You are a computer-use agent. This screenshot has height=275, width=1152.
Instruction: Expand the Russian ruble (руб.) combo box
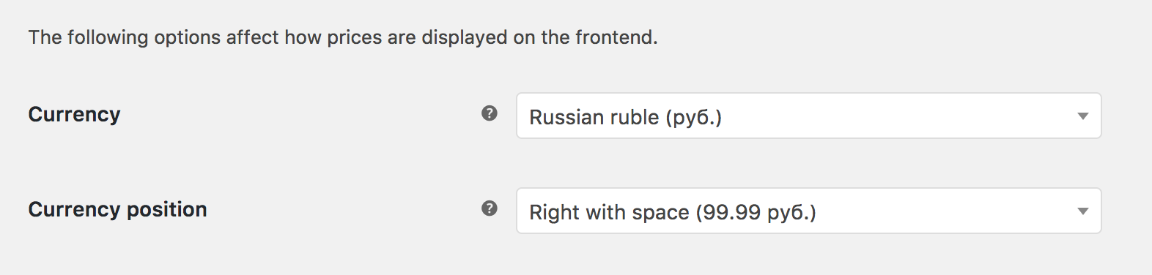[809, 116]
